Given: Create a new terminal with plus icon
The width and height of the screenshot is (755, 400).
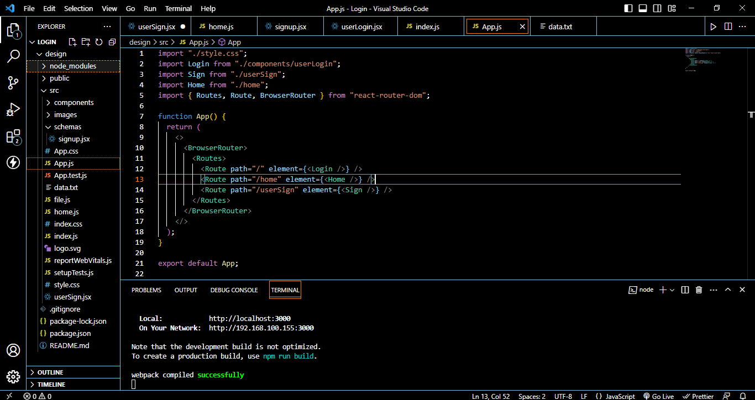Looking at the screenshot, I should pyautogui.click(x=663, y=290).
